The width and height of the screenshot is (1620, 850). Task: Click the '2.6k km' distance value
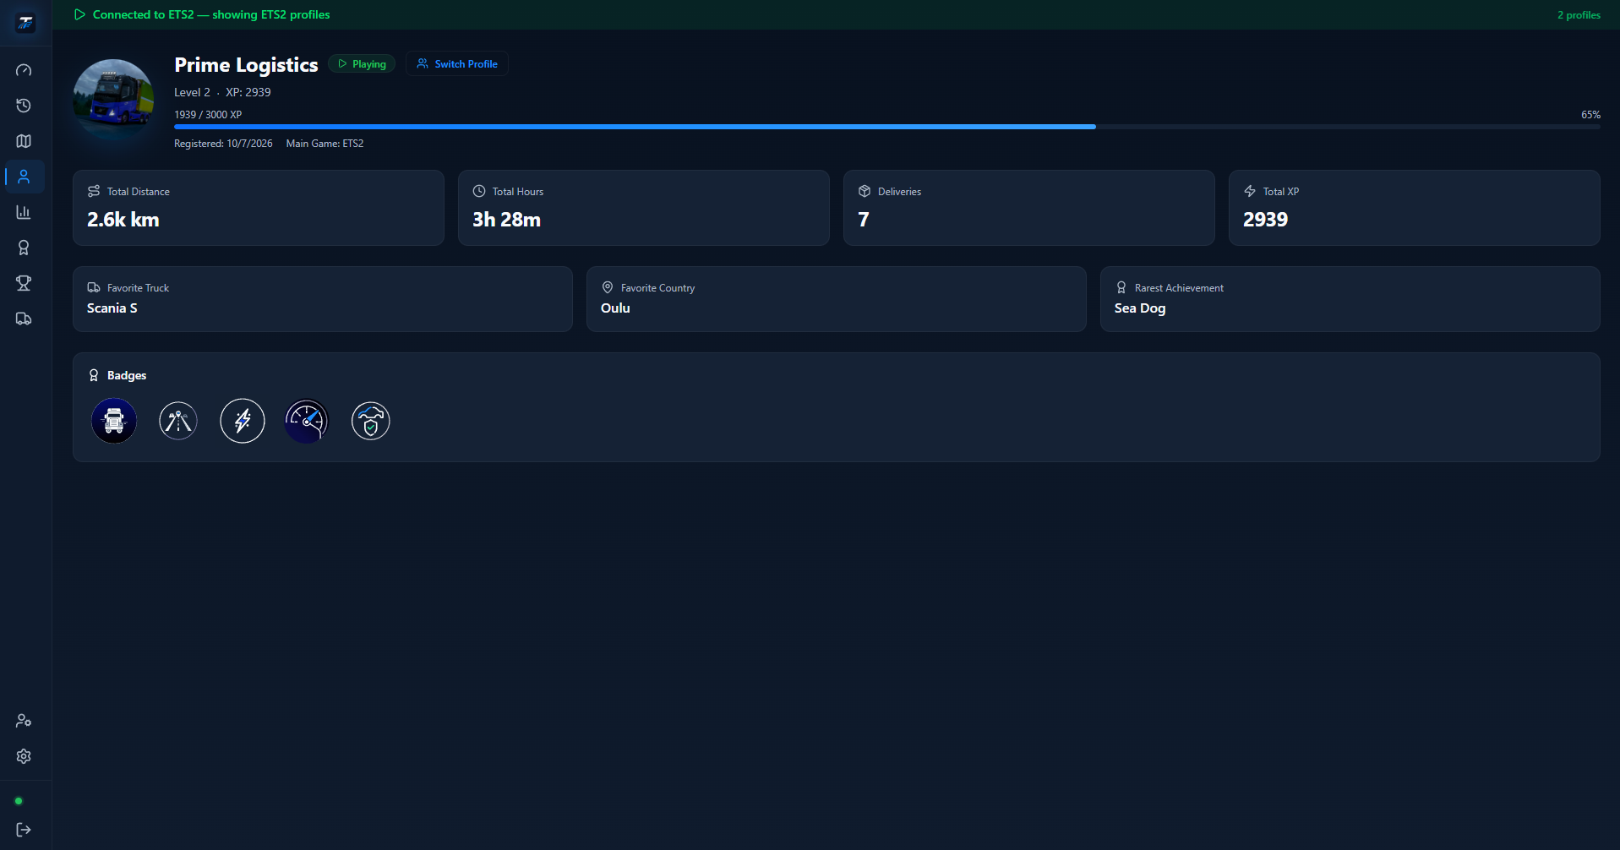pyautogui.click(x=123, y=220)
